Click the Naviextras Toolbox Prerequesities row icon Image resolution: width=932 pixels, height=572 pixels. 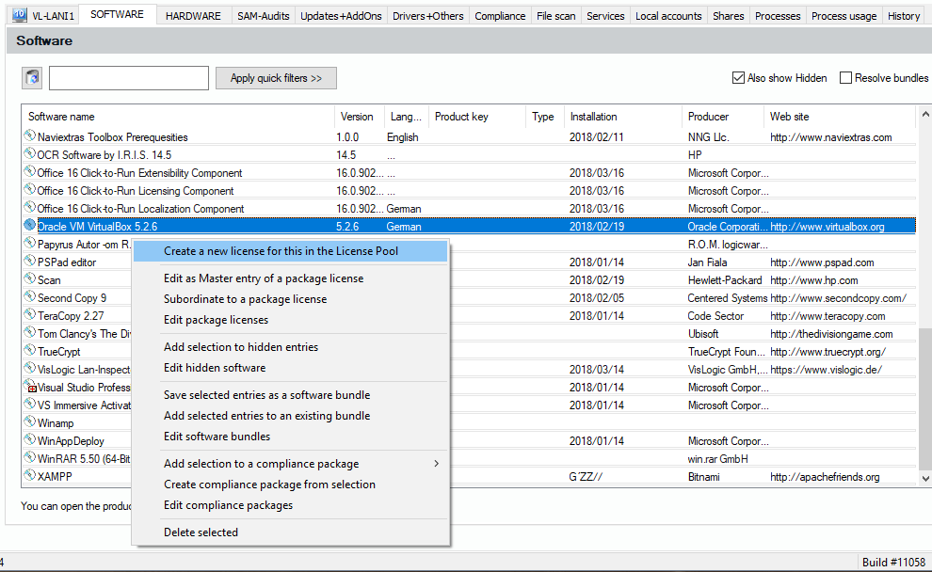point(30,136)
